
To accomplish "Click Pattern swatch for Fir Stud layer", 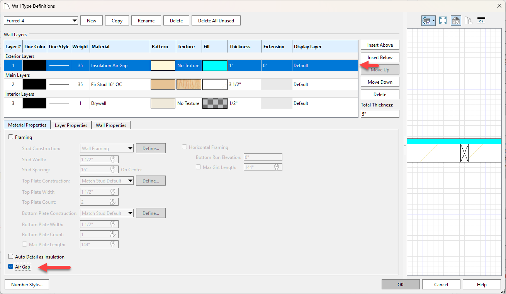I will coord(163,84).
